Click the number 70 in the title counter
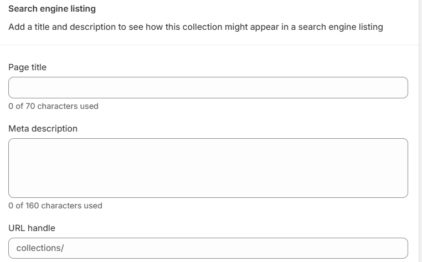The height and width of the screenshot is (262, 422). tap(30, 106)
